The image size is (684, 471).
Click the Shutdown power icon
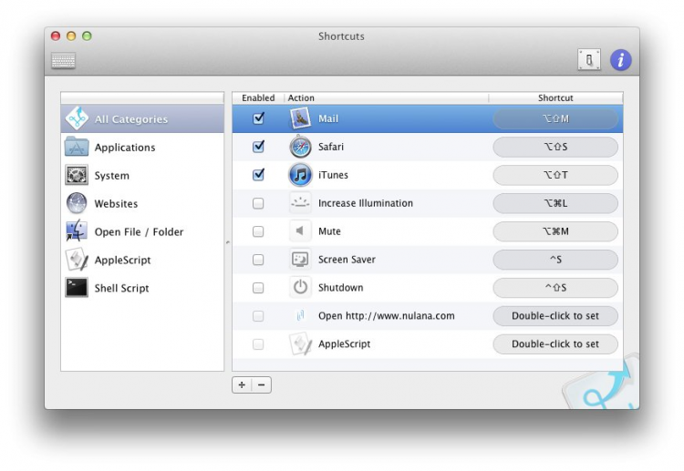(300, 288)
